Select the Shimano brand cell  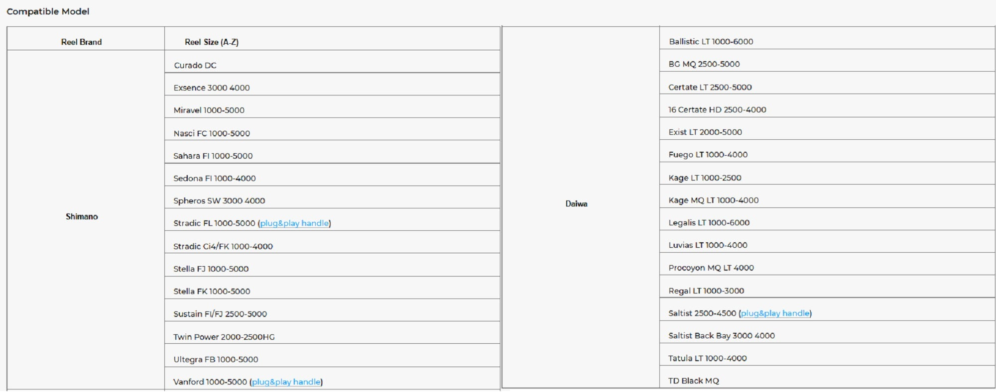pos(82,217)
